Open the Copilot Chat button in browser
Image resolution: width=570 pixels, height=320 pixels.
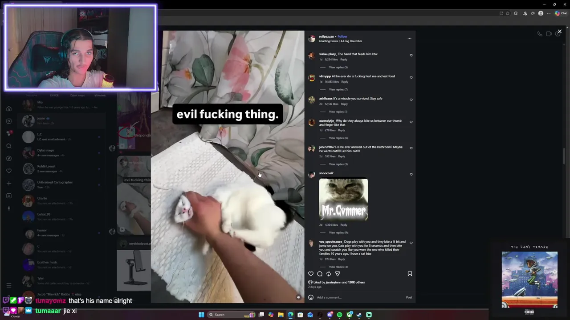pos(561,13)
